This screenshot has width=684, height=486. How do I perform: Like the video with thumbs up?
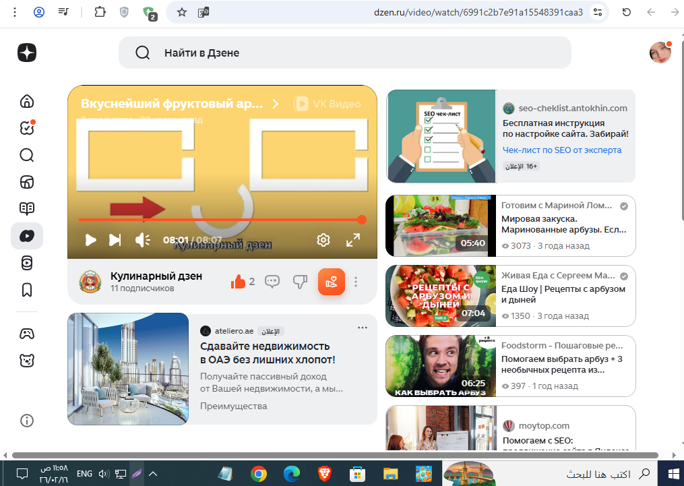pyautogui.click(x=238, y=282)
